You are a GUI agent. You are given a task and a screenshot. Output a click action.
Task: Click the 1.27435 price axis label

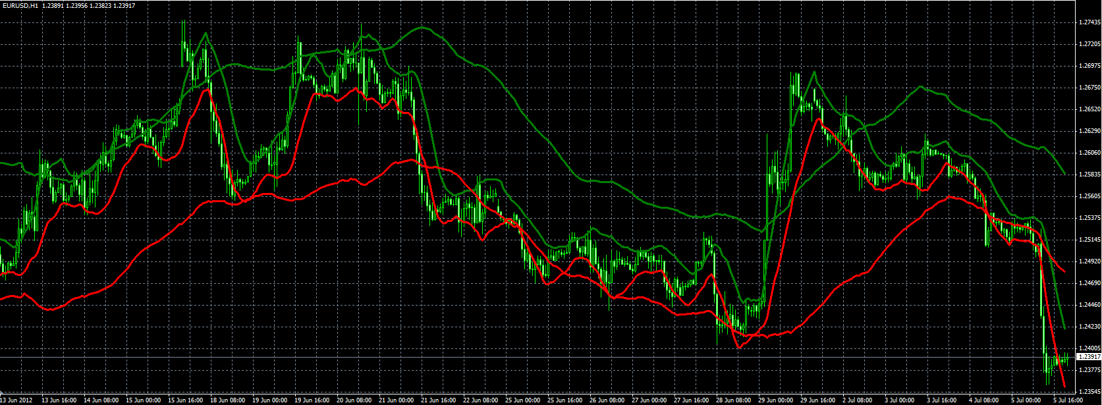[1089, 22]
